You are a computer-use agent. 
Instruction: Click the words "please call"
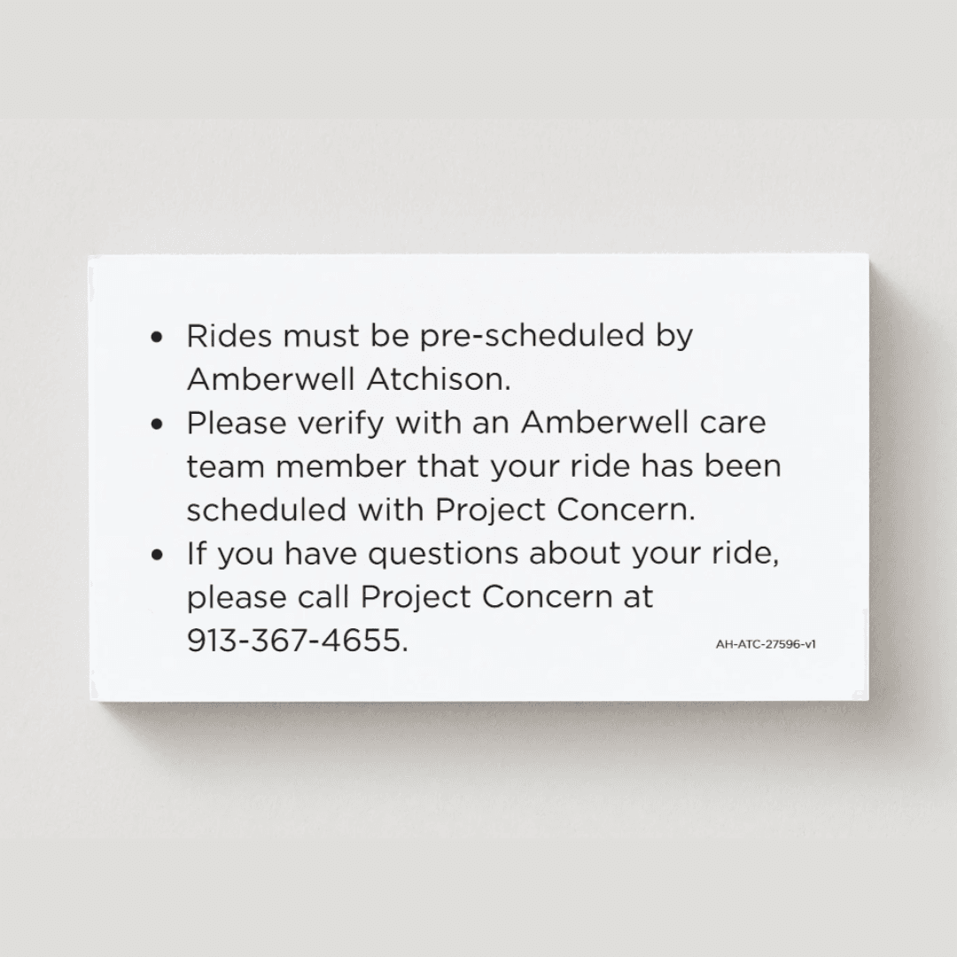(269, 597)
